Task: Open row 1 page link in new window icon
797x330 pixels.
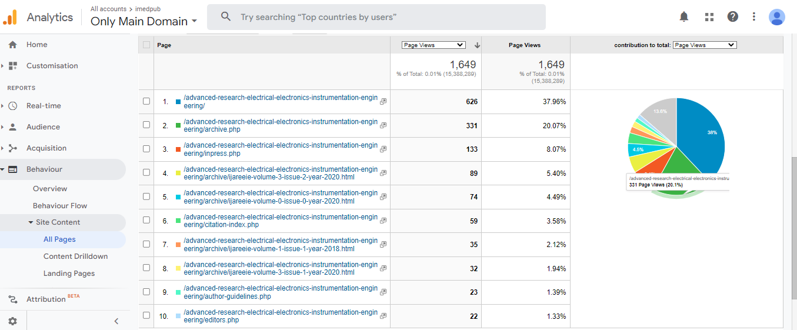Action: coord(383,102)
